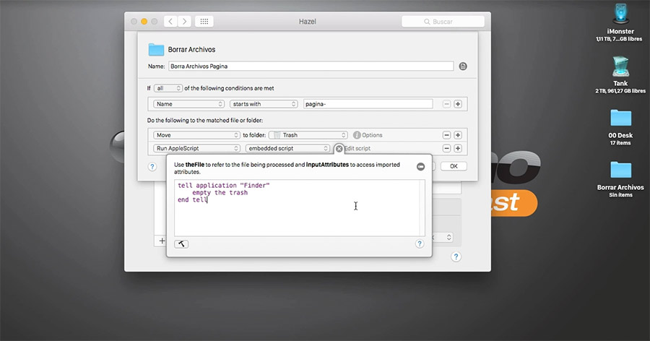
Task: Remove the Move action with minus button
Action: point(446,135)
